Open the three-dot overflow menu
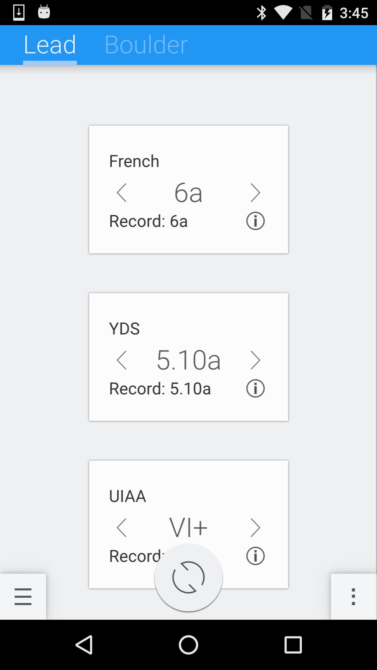The height and width of the screenshot is (670, 377). click(353, 596)
